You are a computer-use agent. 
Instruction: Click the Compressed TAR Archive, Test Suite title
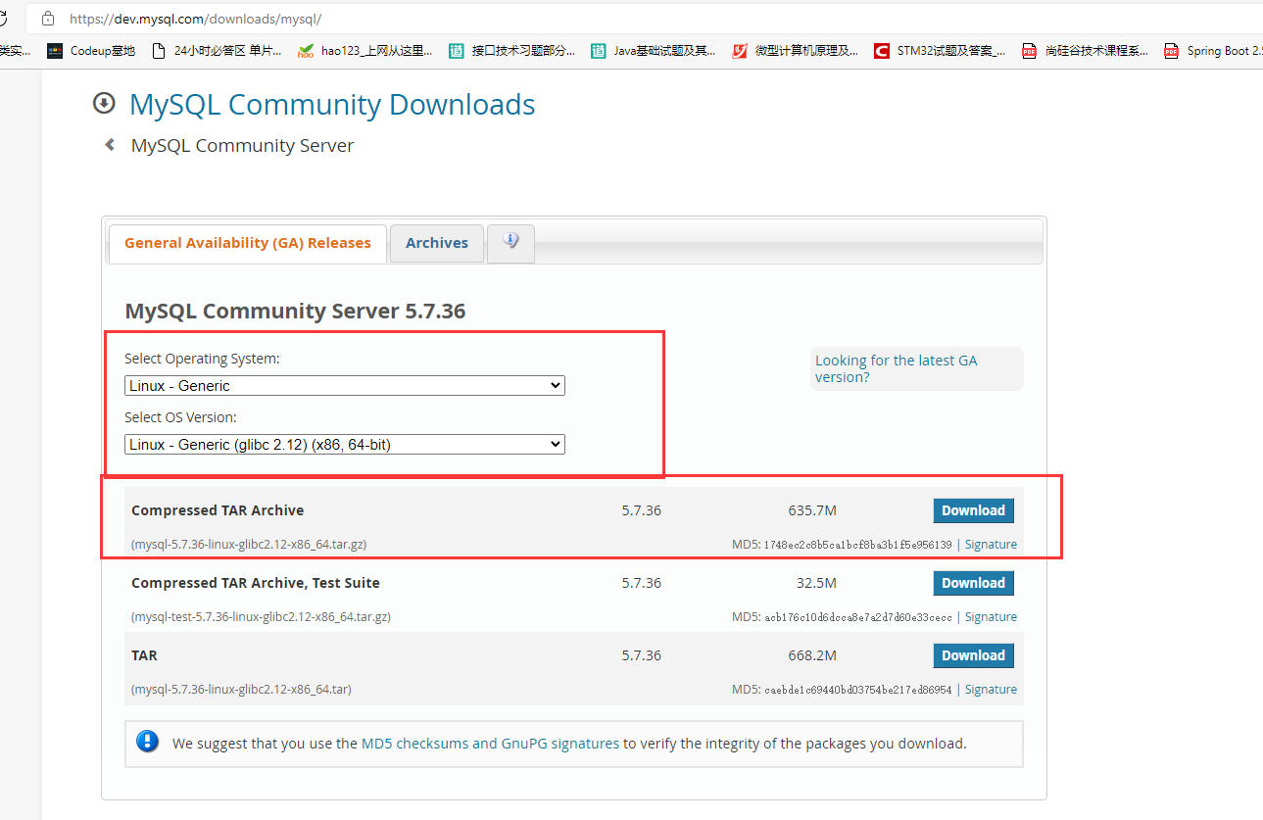(255, 583)
